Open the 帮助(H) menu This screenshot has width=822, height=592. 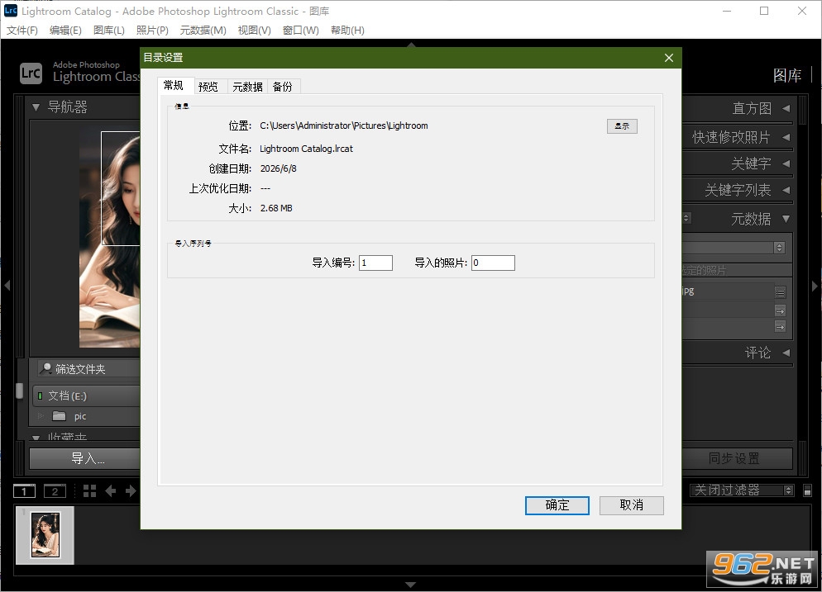click(x=347, y=31)
